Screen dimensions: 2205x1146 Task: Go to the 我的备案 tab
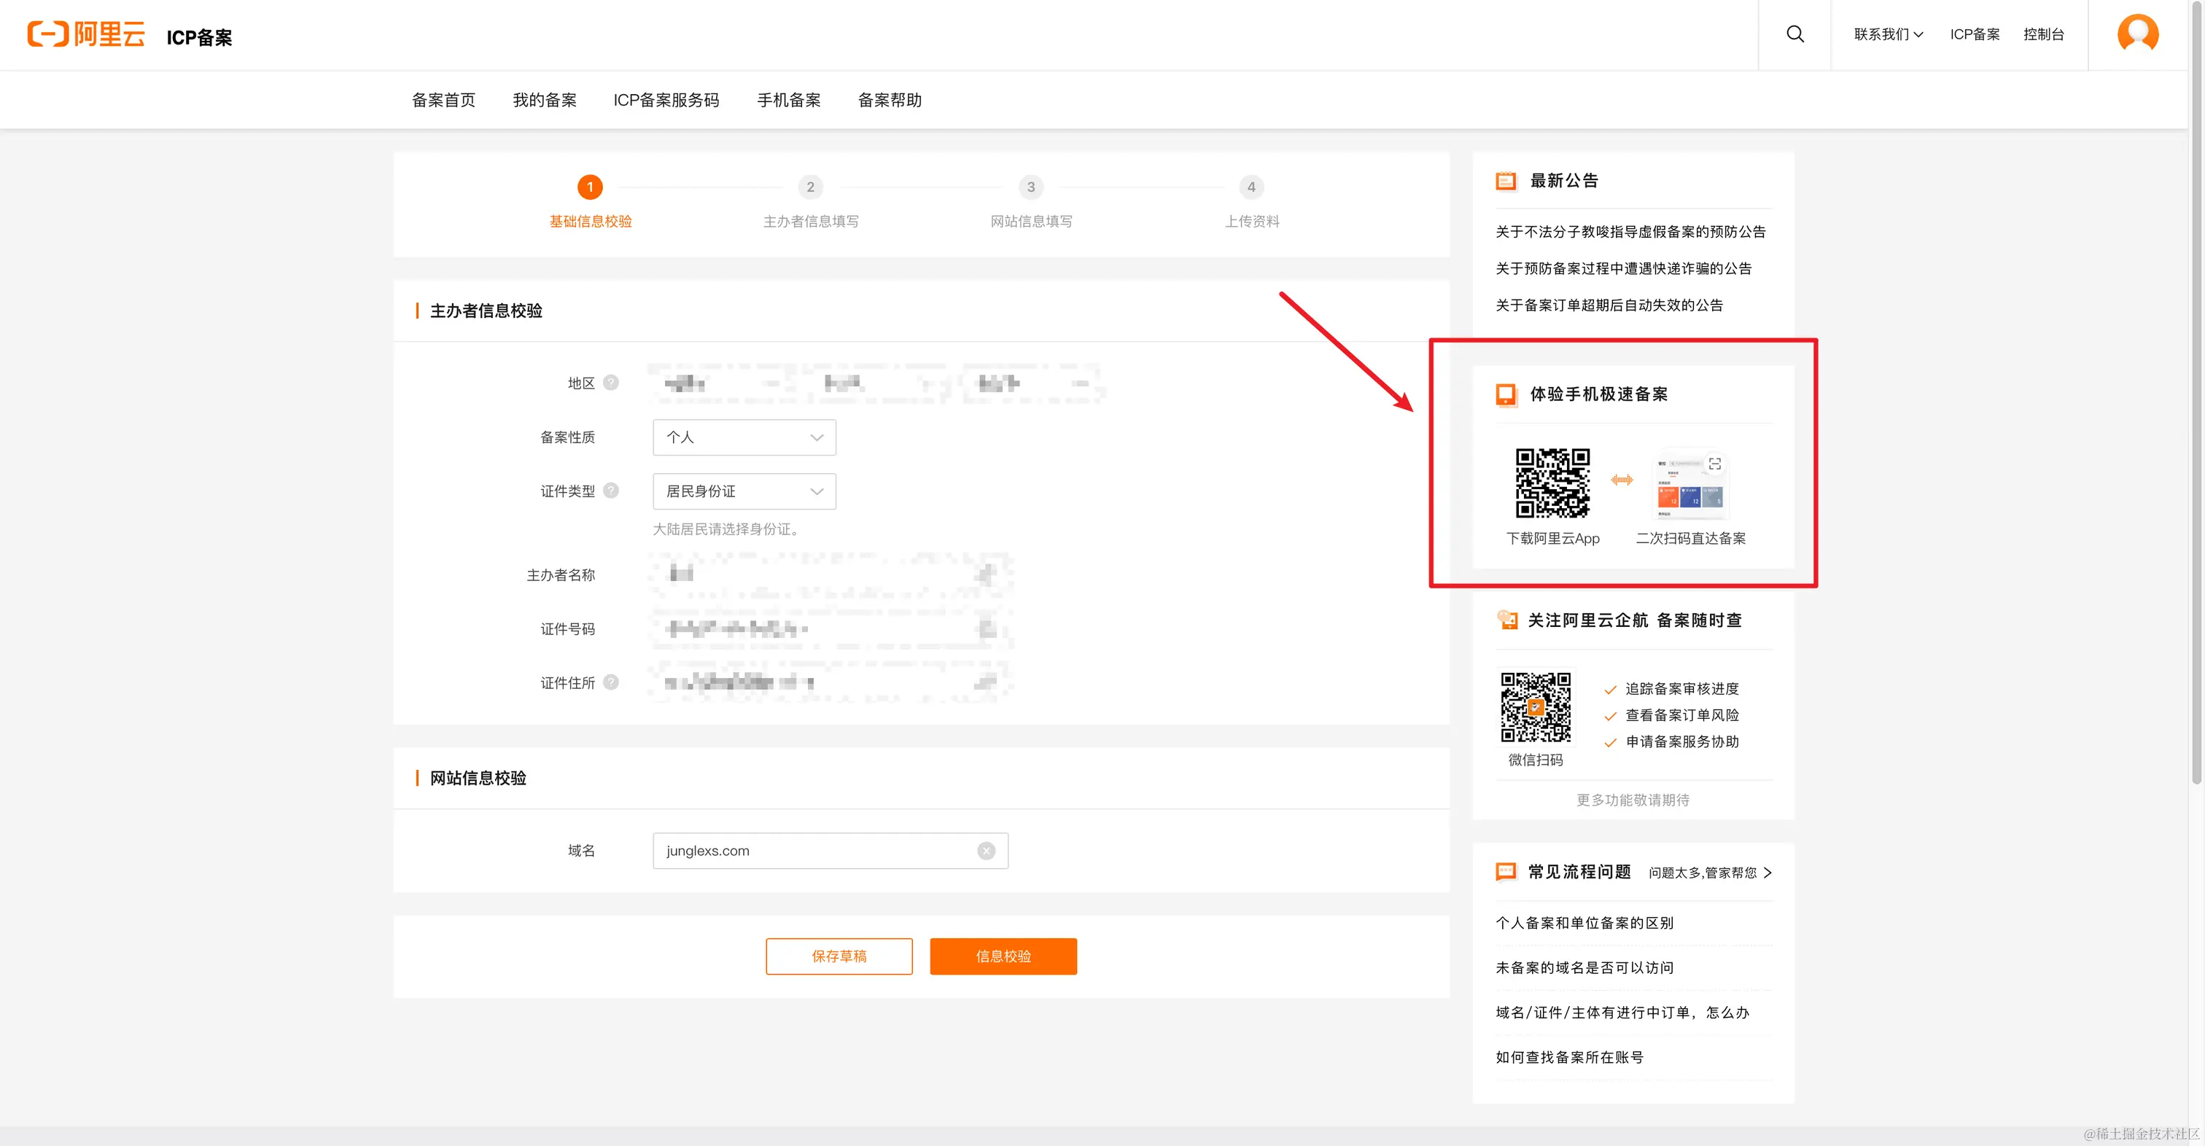[545, 100]
